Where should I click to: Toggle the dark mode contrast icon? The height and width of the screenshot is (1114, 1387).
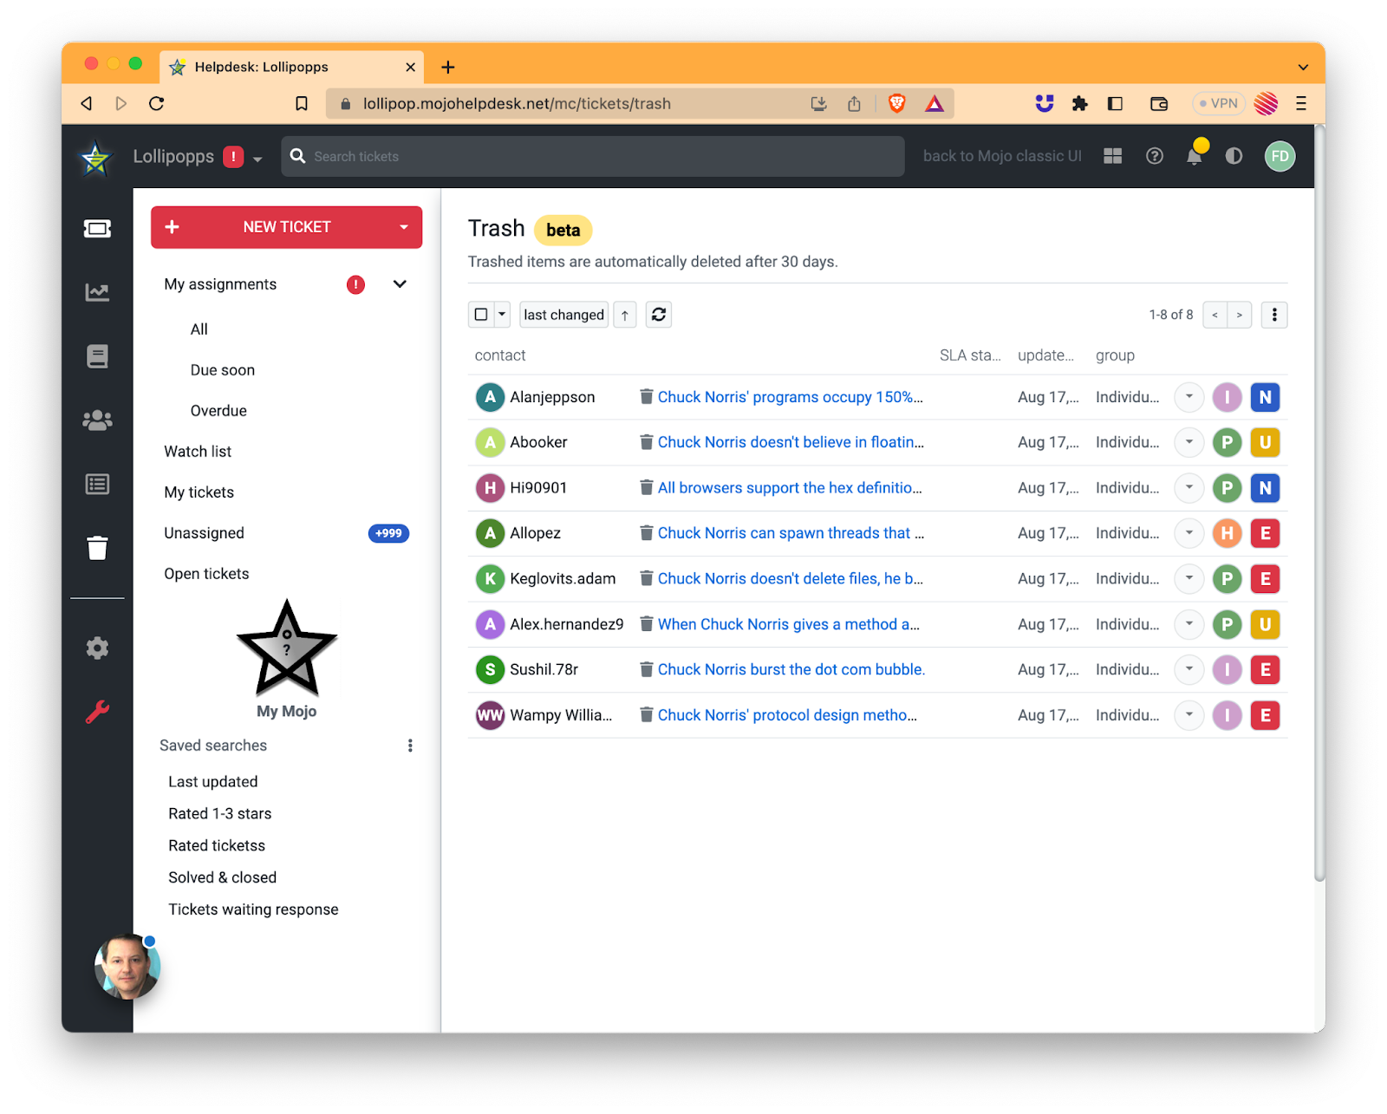pos(1234,156)
